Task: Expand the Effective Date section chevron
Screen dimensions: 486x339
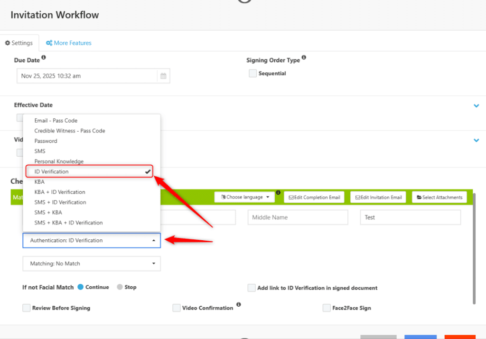Action: pos(476,106)
